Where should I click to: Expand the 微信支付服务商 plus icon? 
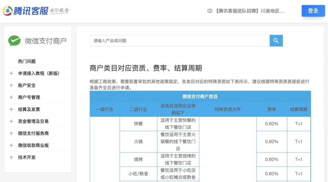(x=11, y=133)
